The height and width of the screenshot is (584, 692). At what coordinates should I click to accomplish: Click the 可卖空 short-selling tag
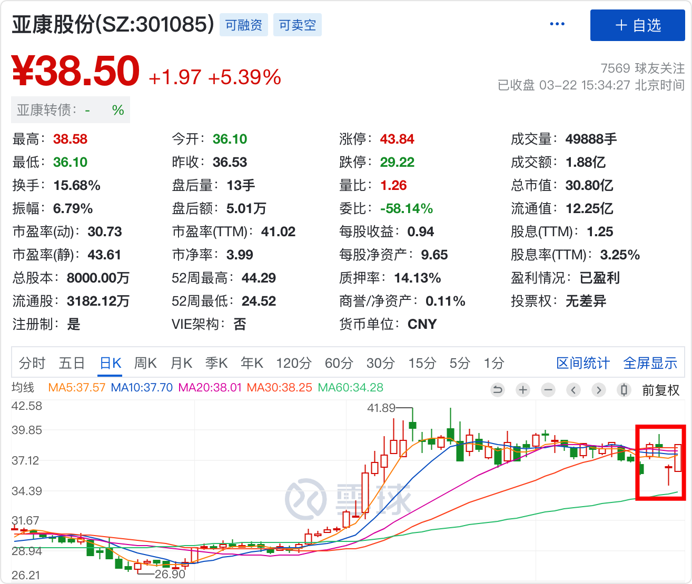coord(298,25)
